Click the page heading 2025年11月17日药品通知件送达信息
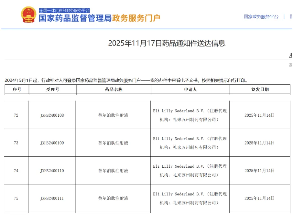The height and width of the screenshot is (216, 293). click(x=167, y=43)
